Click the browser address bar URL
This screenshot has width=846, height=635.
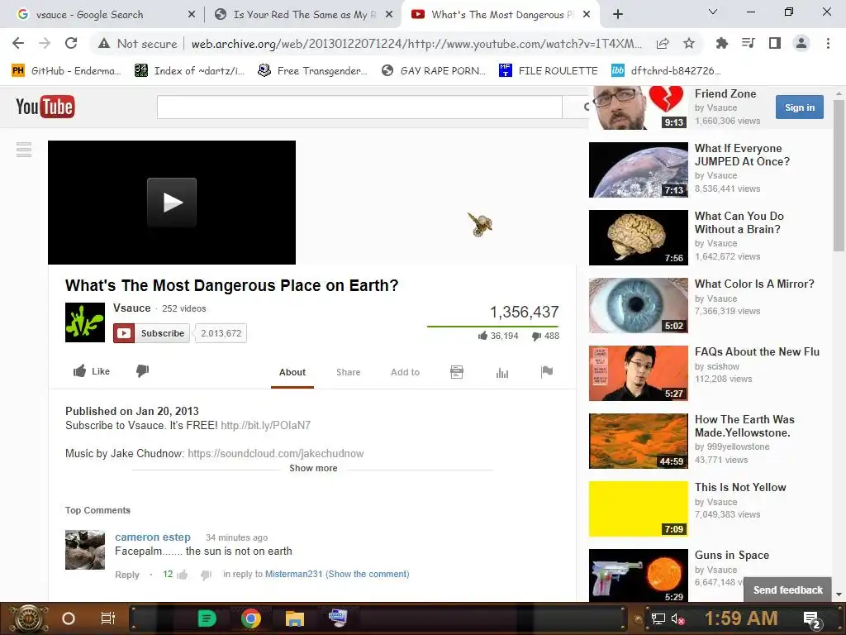pos(416,44)
